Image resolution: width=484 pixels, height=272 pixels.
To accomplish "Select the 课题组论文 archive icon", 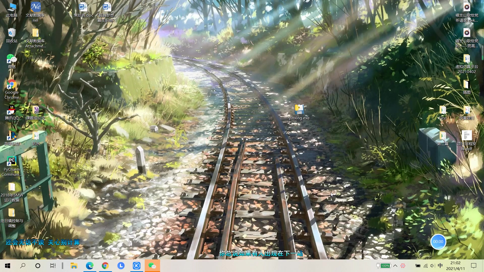I will point(36,113).
